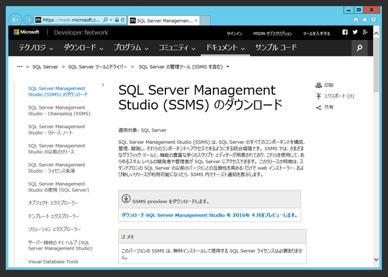Open the ドキュメント menu

point(225,48)
